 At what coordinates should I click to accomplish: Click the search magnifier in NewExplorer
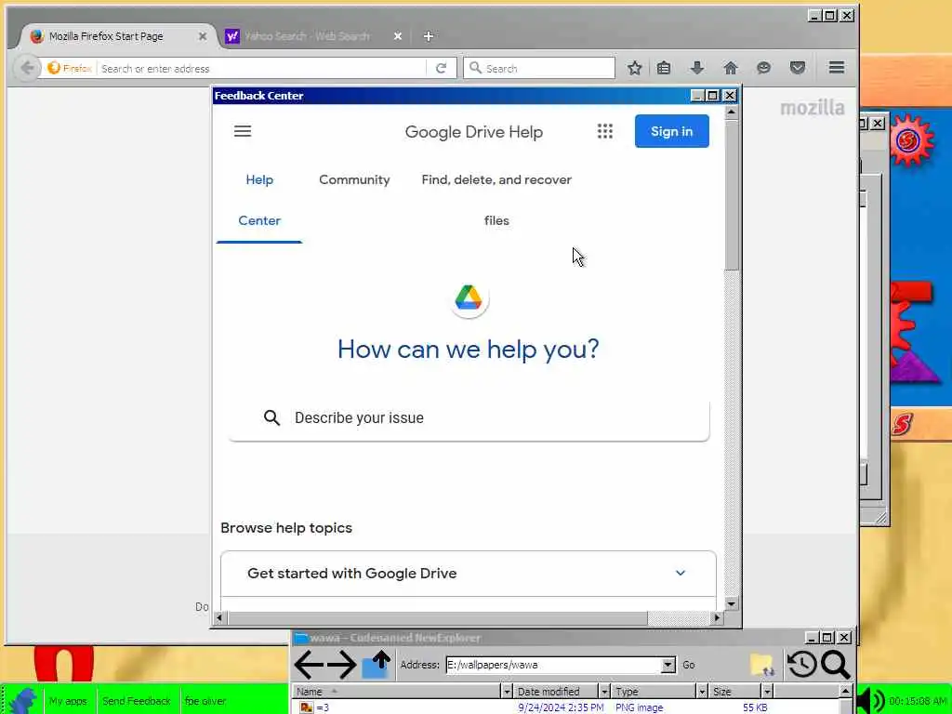click(836, 664)
